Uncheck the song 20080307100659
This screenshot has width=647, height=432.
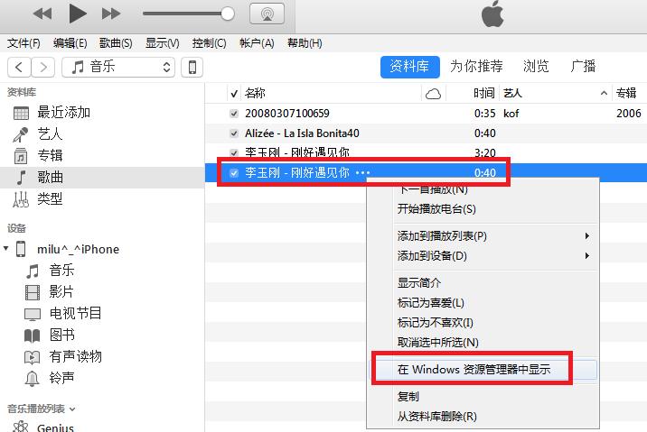[234, 114]
